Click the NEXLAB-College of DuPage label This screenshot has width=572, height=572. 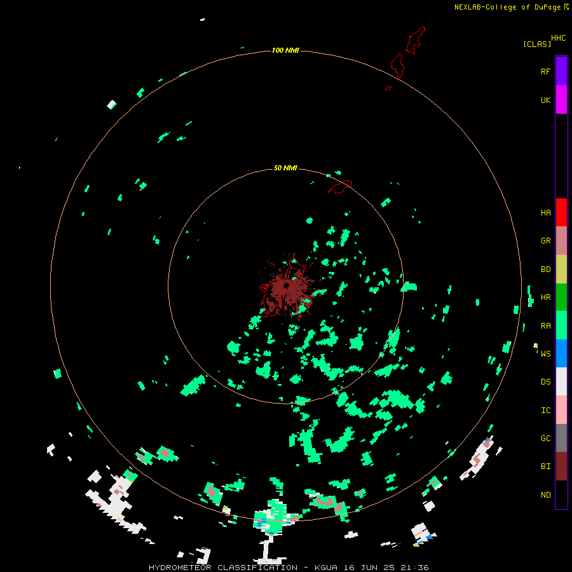(x=508, y=7)
